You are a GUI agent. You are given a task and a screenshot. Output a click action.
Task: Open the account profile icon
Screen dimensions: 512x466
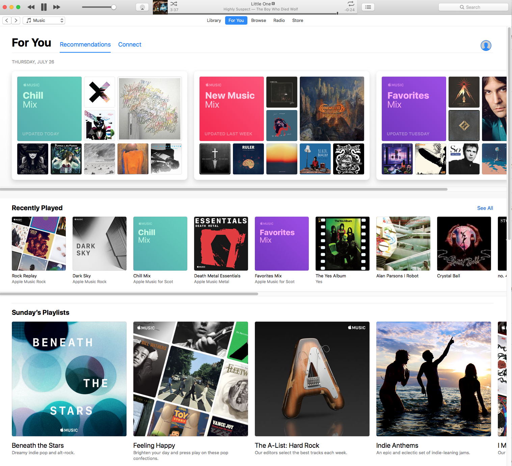[486, 46]
